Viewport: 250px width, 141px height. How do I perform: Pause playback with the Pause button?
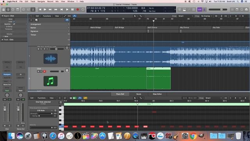[72, 9]
